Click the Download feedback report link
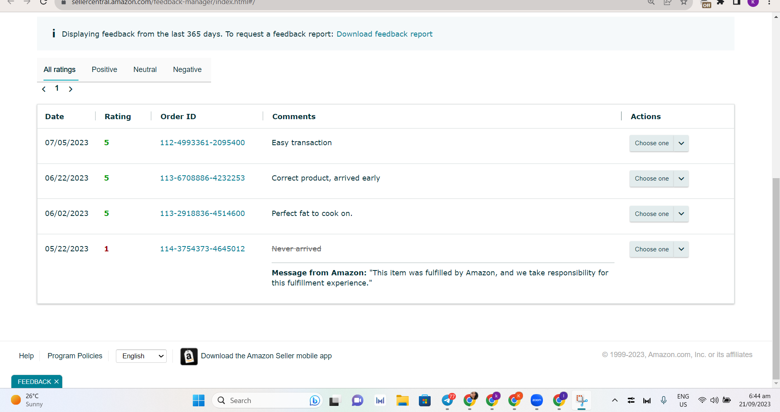780x412 pixels. (384, 34)
